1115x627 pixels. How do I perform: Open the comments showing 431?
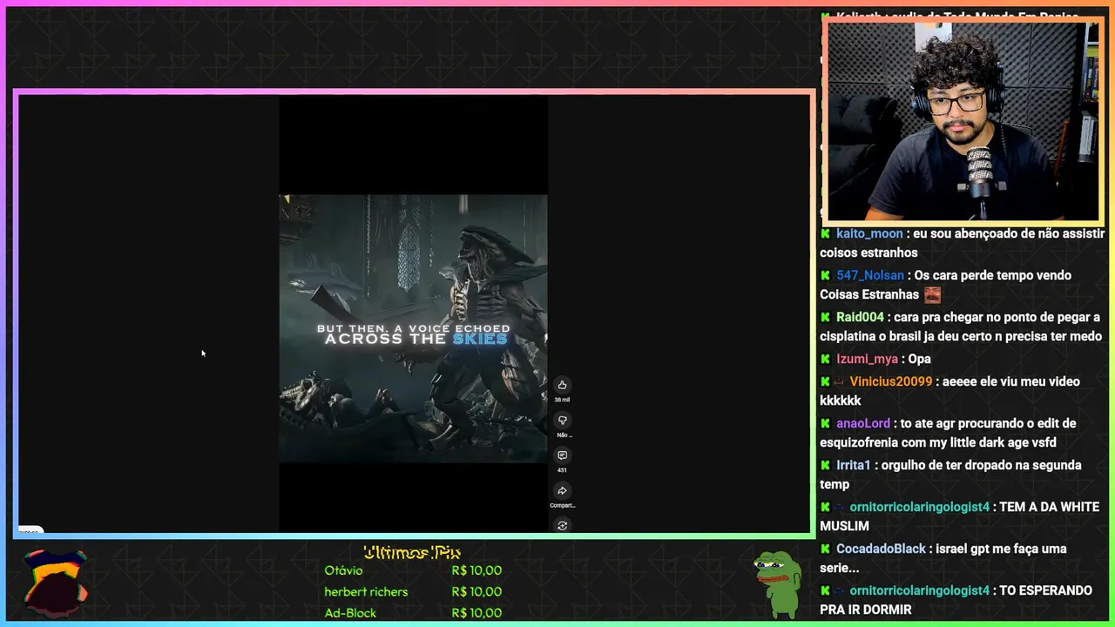click(x=562, y=455)
